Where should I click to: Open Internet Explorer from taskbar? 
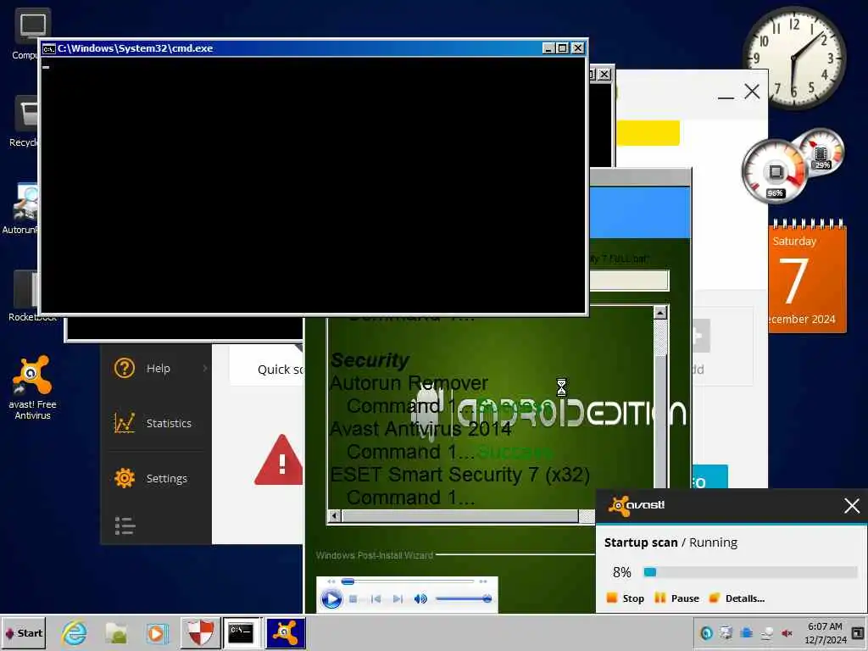[74, 633]
